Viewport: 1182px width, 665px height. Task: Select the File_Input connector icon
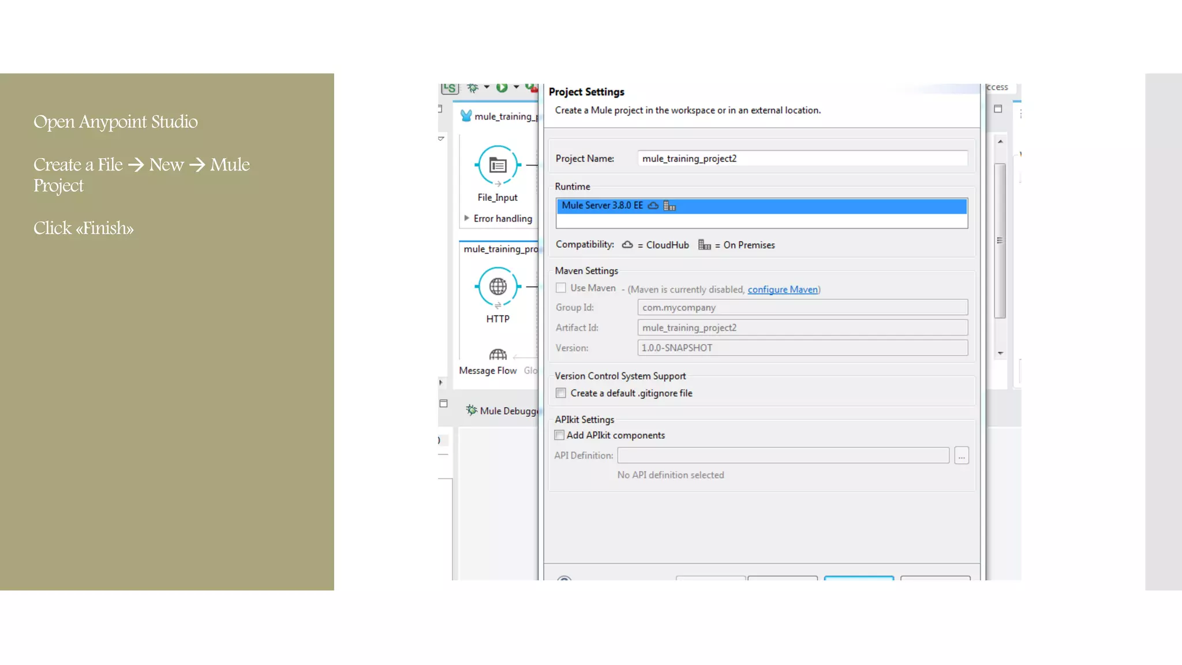click(x=498, y=165)
